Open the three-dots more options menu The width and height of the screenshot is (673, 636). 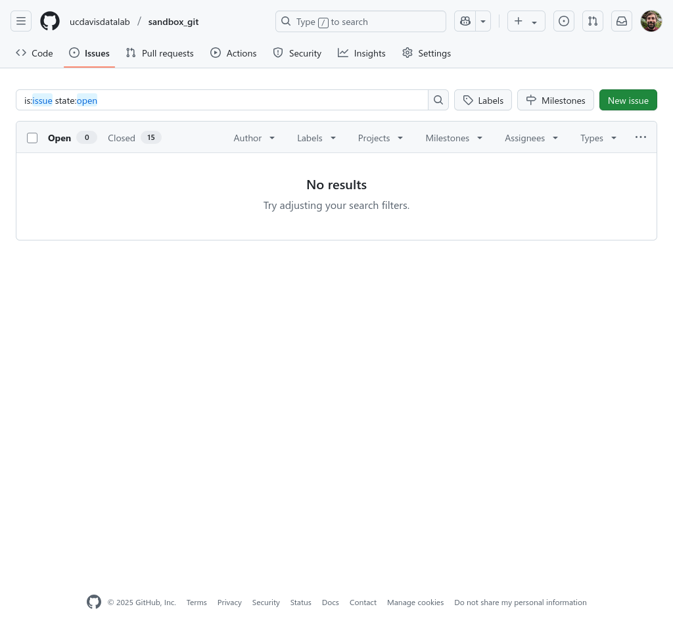point(641,137)
